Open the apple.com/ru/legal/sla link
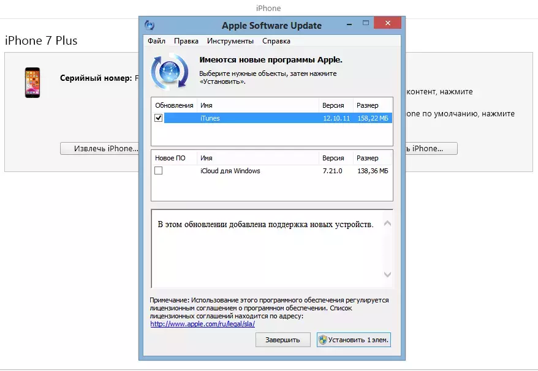Viewport: 538px width, 371px height. pyautogui.click(x=202, y=324)
